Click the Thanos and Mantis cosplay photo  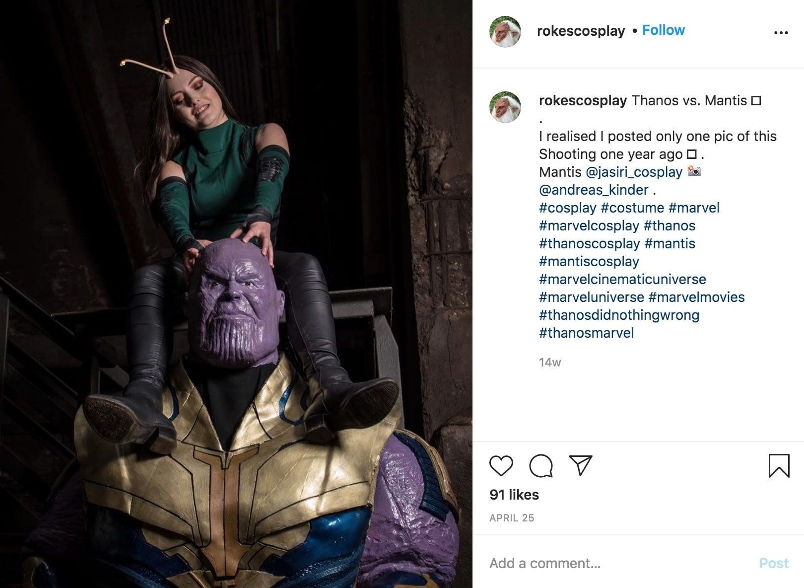[236, 294]
